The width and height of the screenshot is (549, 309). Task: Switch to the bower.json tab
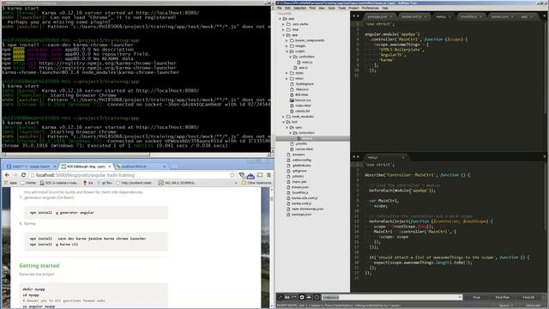click(501, 16)
